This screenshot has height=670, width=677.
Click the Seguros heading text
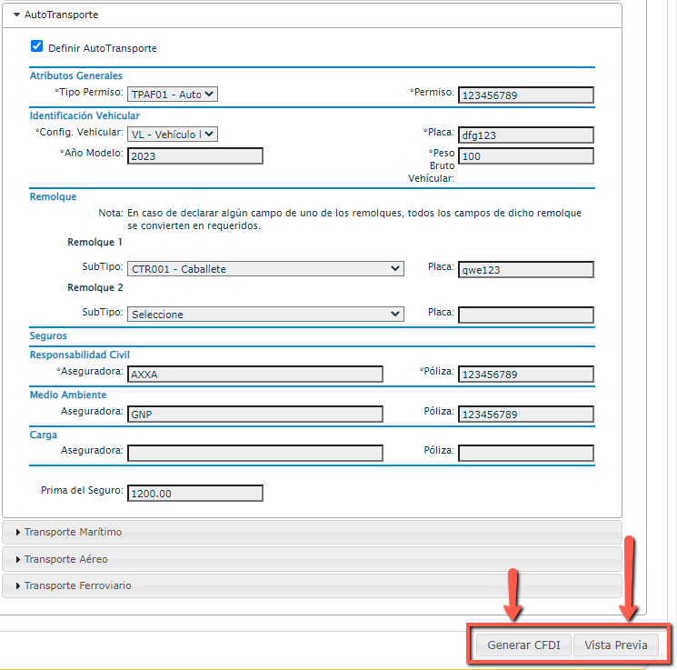48,335
